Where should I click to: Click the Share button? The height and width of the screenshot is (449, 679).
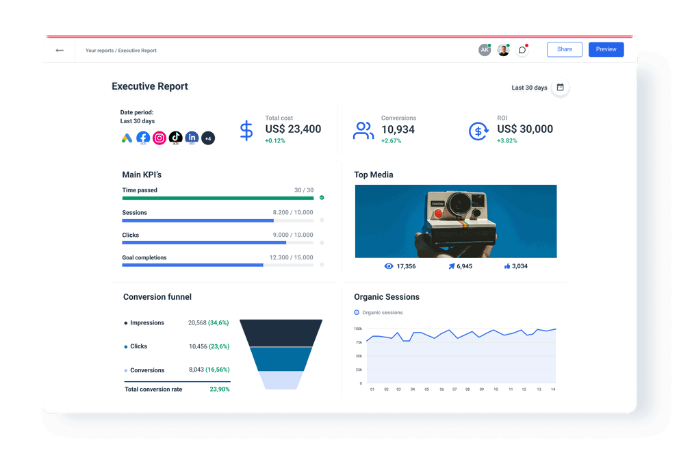point(564,49)
